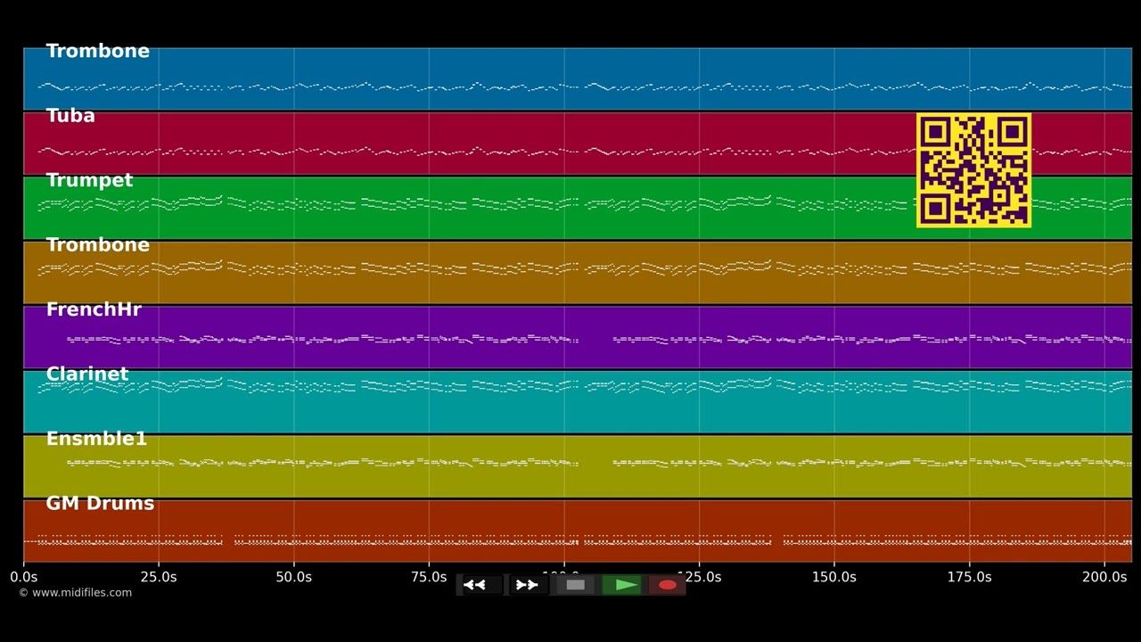
Task: Select the red Tuba track
Action: pos(578,143)
